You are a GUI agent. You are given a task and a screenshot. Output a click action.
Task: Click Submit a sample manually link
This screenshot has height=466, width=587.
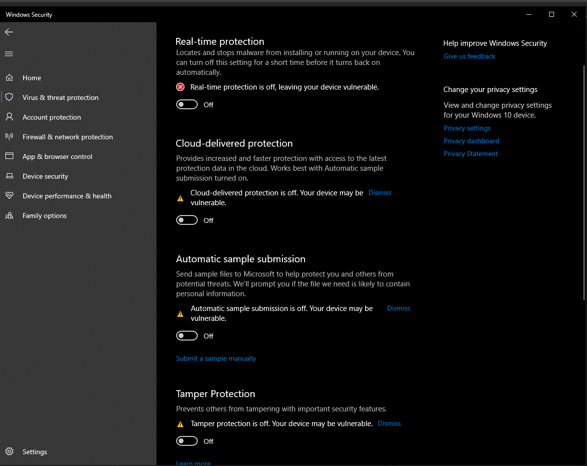click(x=216, y=359)
